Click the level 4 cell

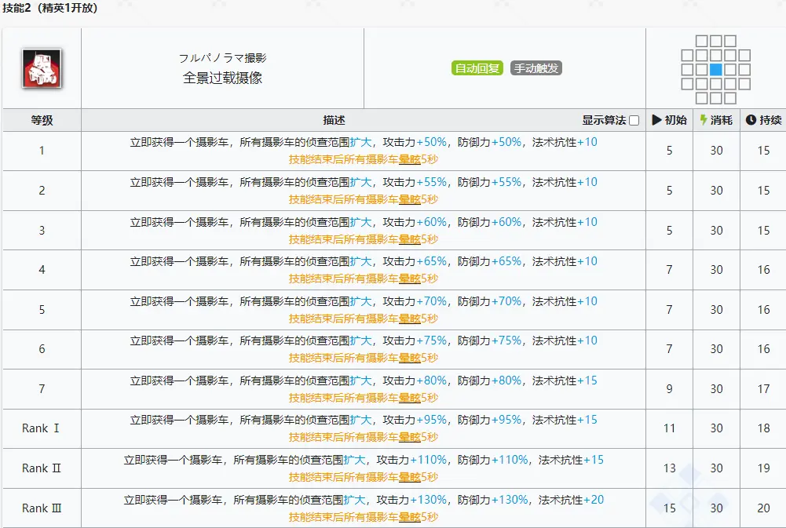[x=42, y=270]
